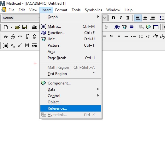Toggle Underline formatting
165x156 pixels.
pos(128,18)
